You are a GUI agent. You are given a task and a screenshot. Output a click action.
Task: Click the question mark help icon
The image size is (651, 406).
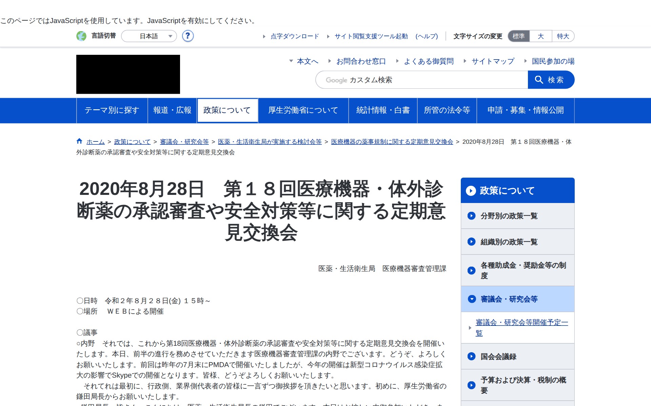point(188,36)
